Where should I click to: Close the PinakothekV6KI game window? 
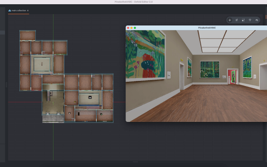point(128,28)
